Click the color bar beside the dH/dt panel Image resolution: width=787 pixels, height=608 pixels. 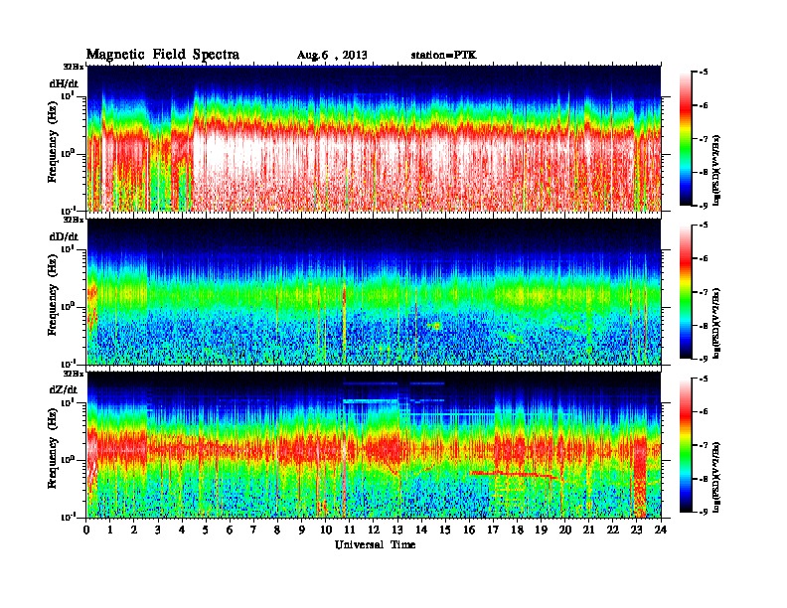(686, 139)
